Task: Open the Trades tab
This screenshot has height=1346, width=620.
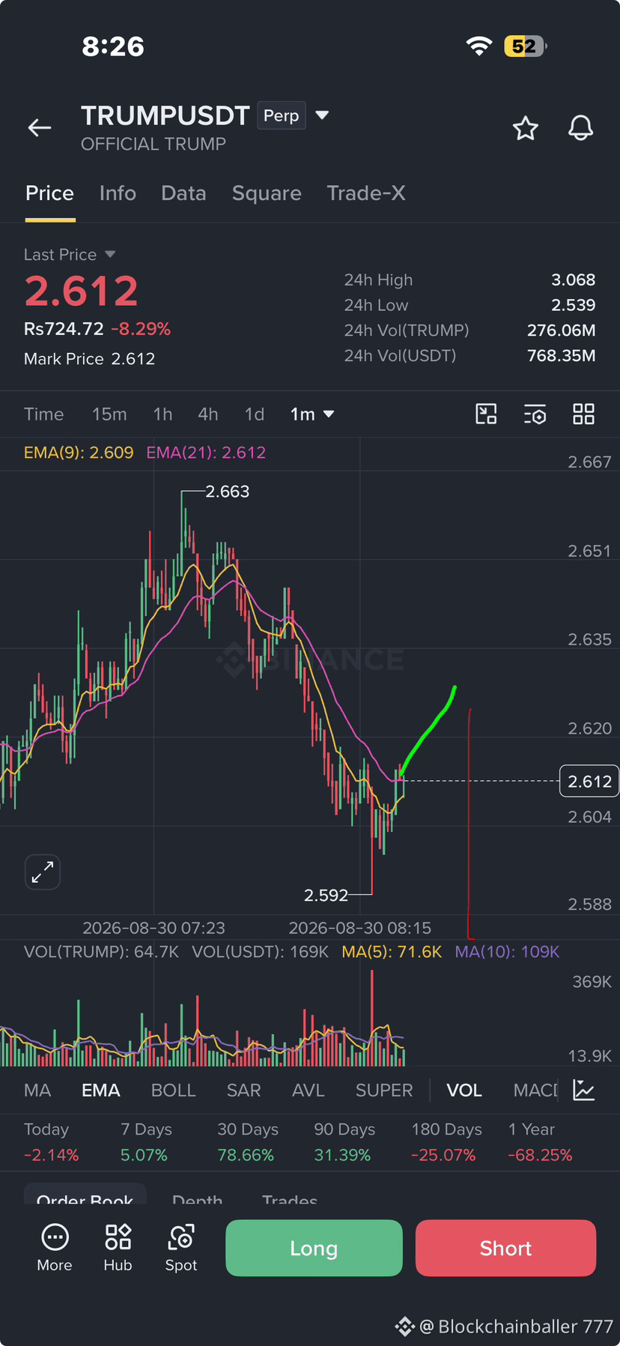Action: (290, 1199)
